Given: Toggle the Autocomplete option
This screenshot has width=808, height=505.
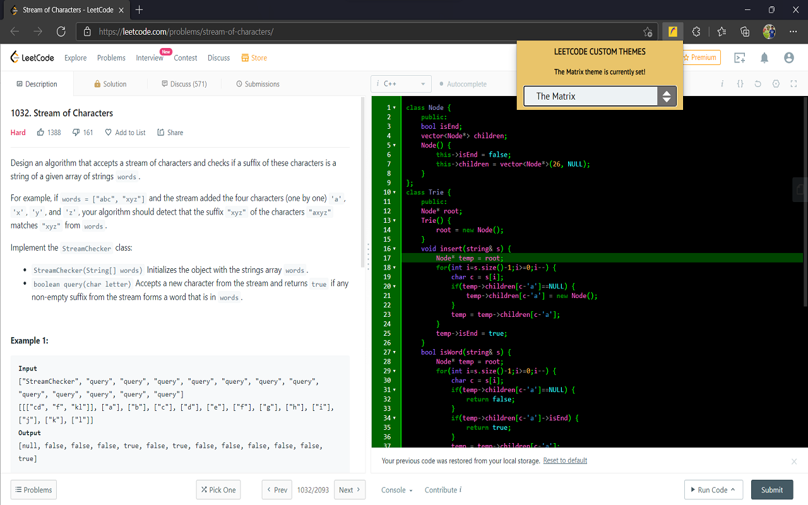Looking at the screenshot, I should tap(463, 84).
